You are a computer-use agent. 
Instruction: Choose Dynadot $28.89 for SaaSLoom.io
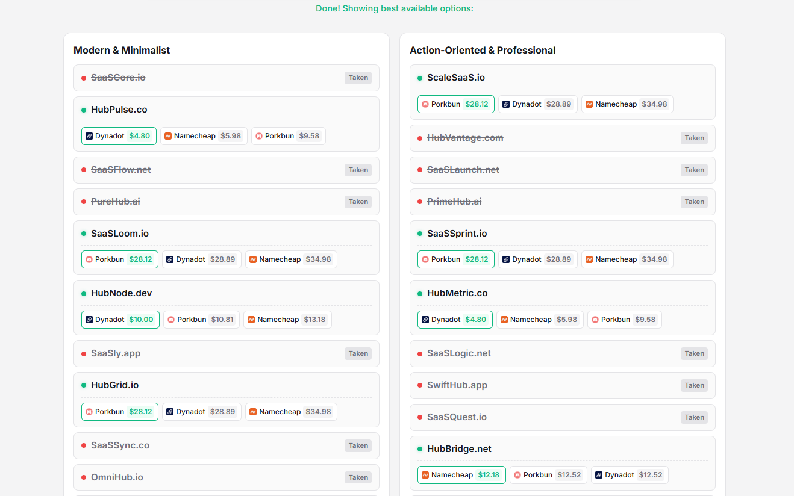click(x=202, y=259)
